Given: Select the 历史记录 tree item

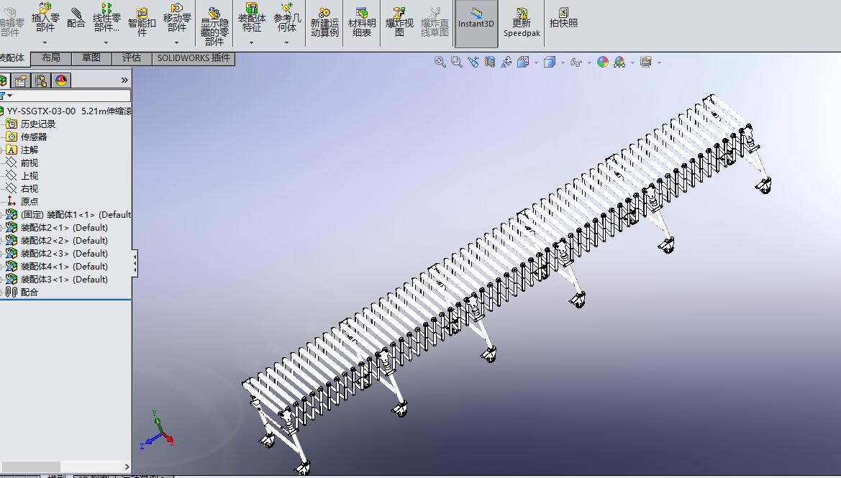Looking at the screenshot, I should [37, 124].
